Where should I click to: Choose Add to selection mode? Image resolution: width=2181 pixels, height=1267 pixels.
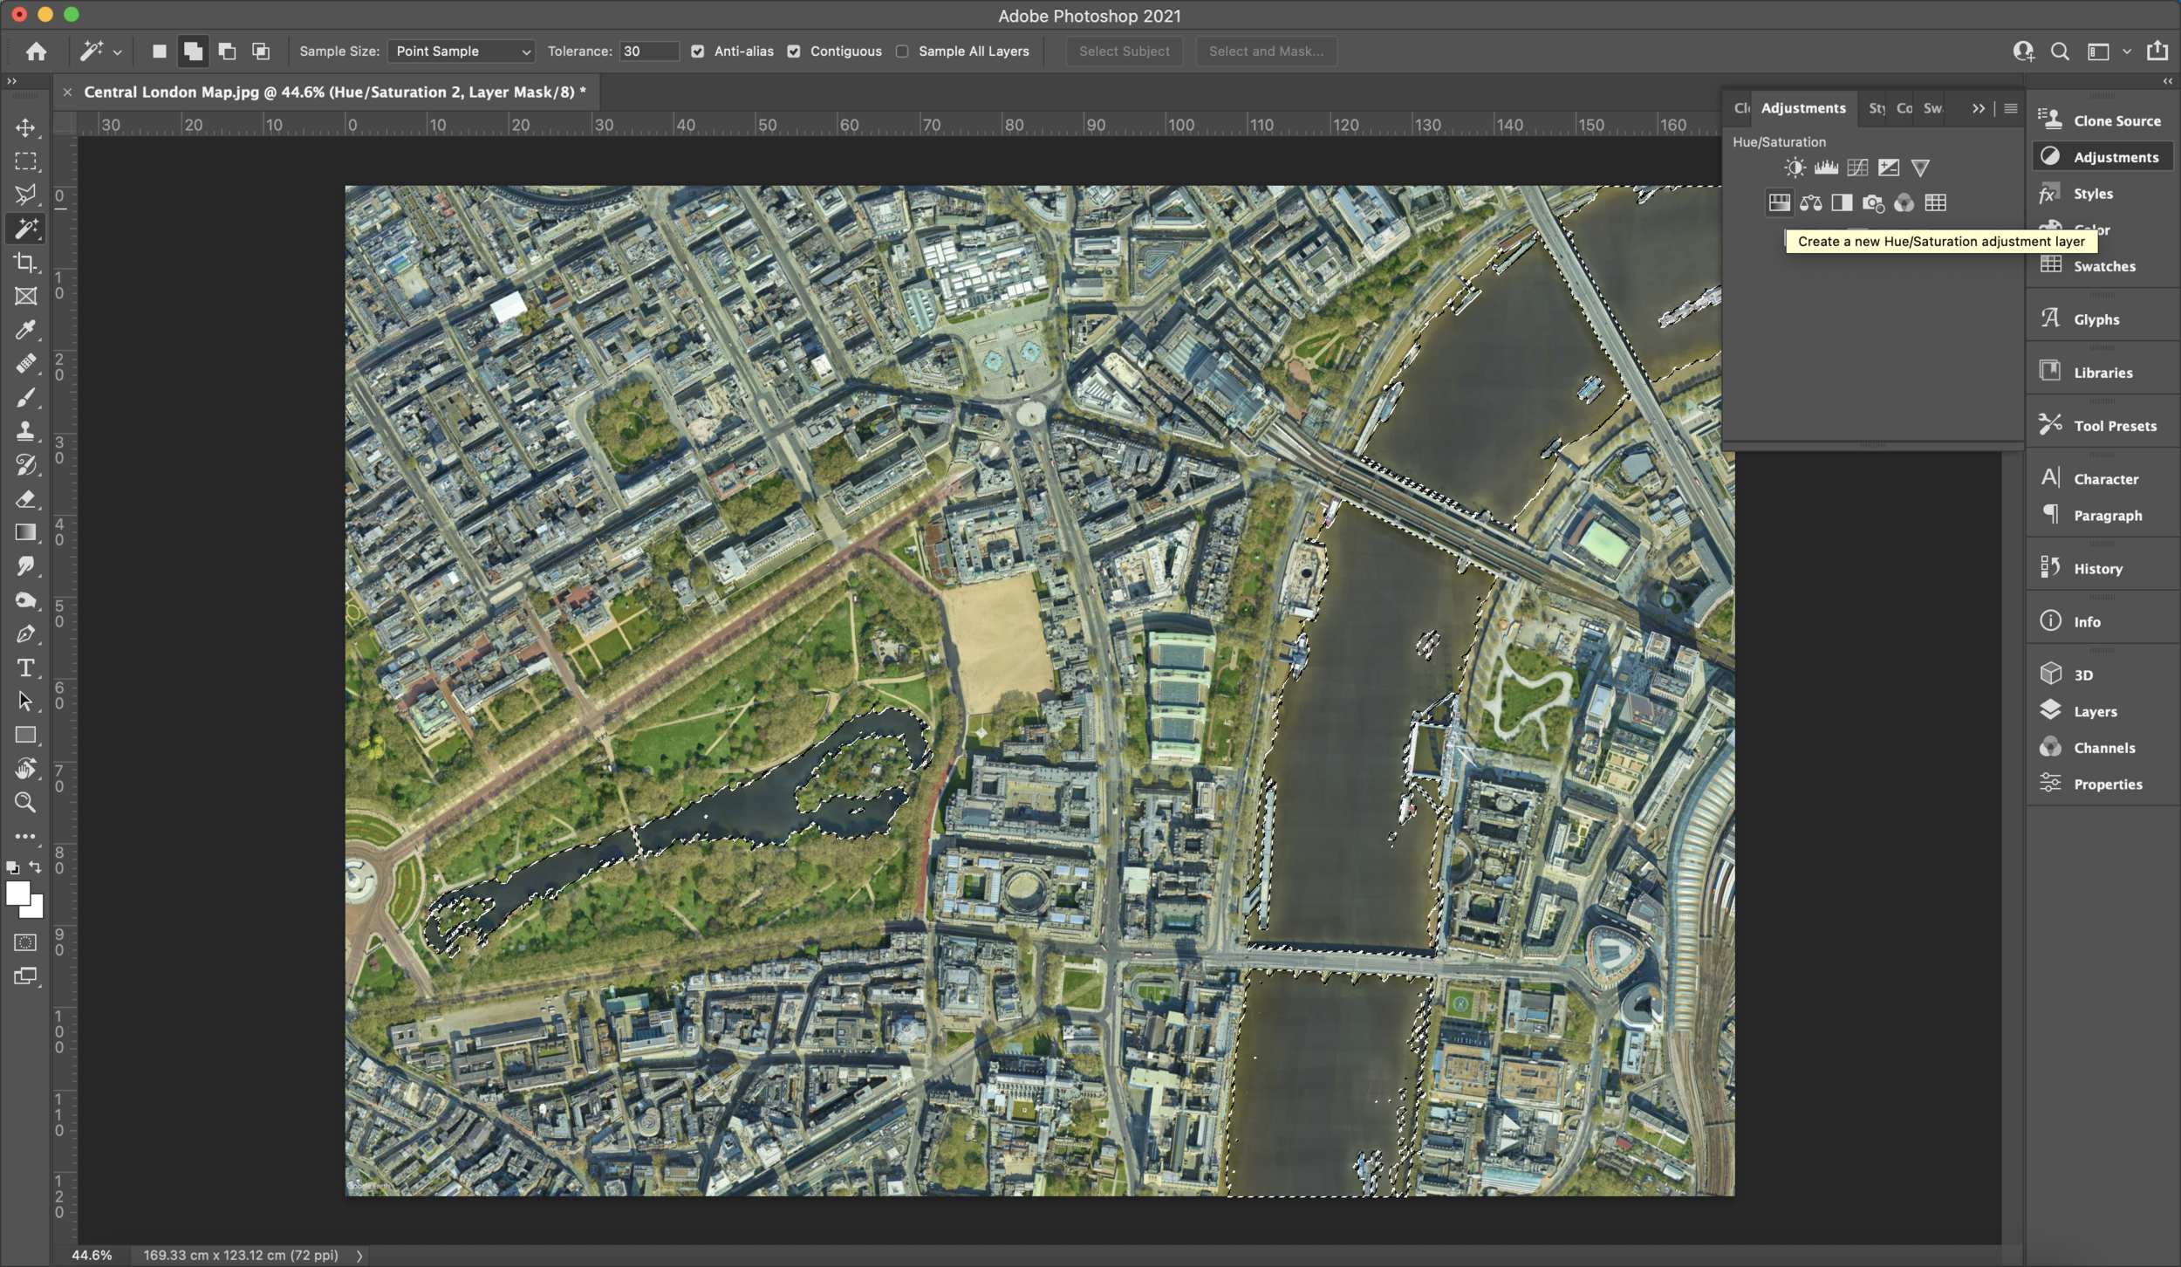(193, 51)
